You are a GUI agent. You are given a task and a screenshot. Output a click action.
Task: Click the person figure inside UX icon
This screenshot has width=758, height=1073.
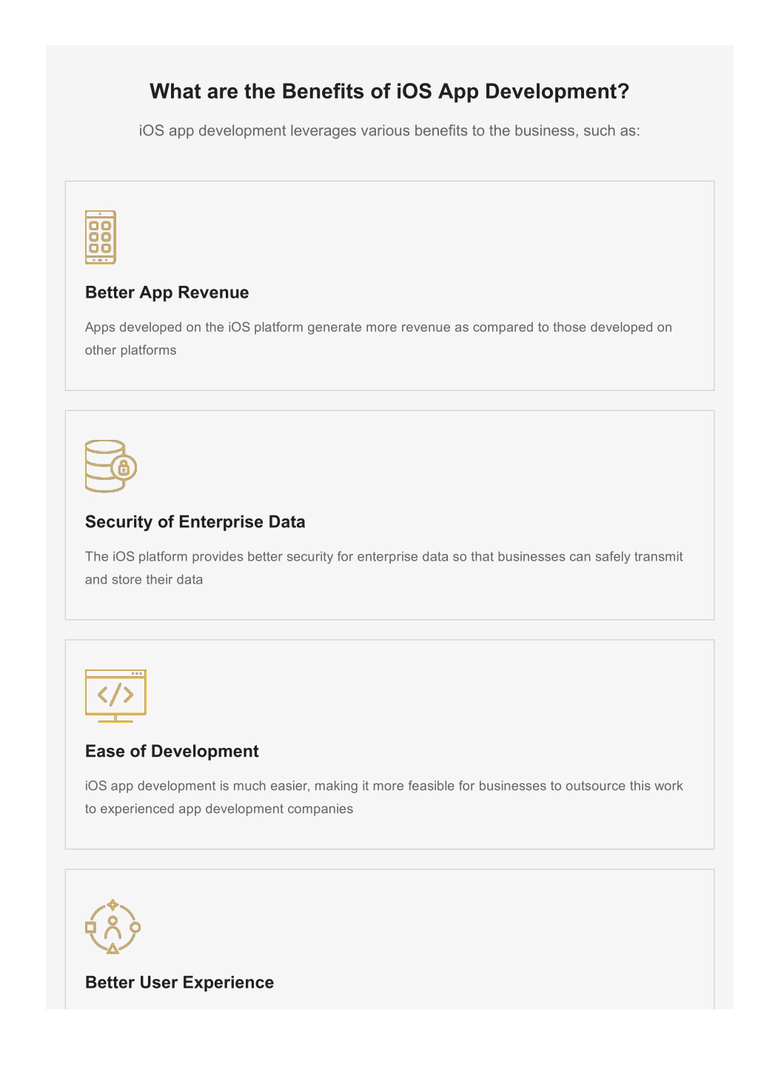coord(113,927)
